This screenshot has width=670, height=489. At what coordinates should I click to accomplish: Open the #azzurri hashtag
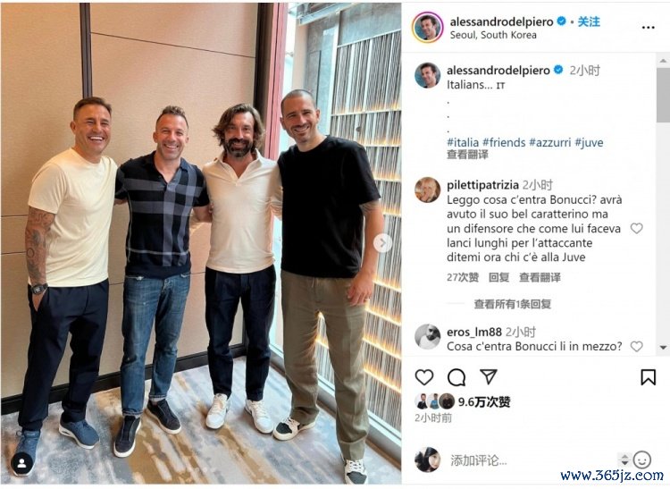tap(549, 142)
